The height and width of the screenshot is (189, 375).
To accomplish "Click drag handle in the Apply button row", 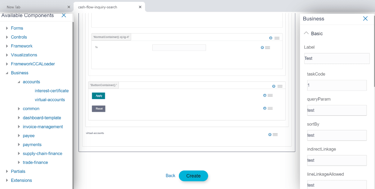I will pos(270,95).
